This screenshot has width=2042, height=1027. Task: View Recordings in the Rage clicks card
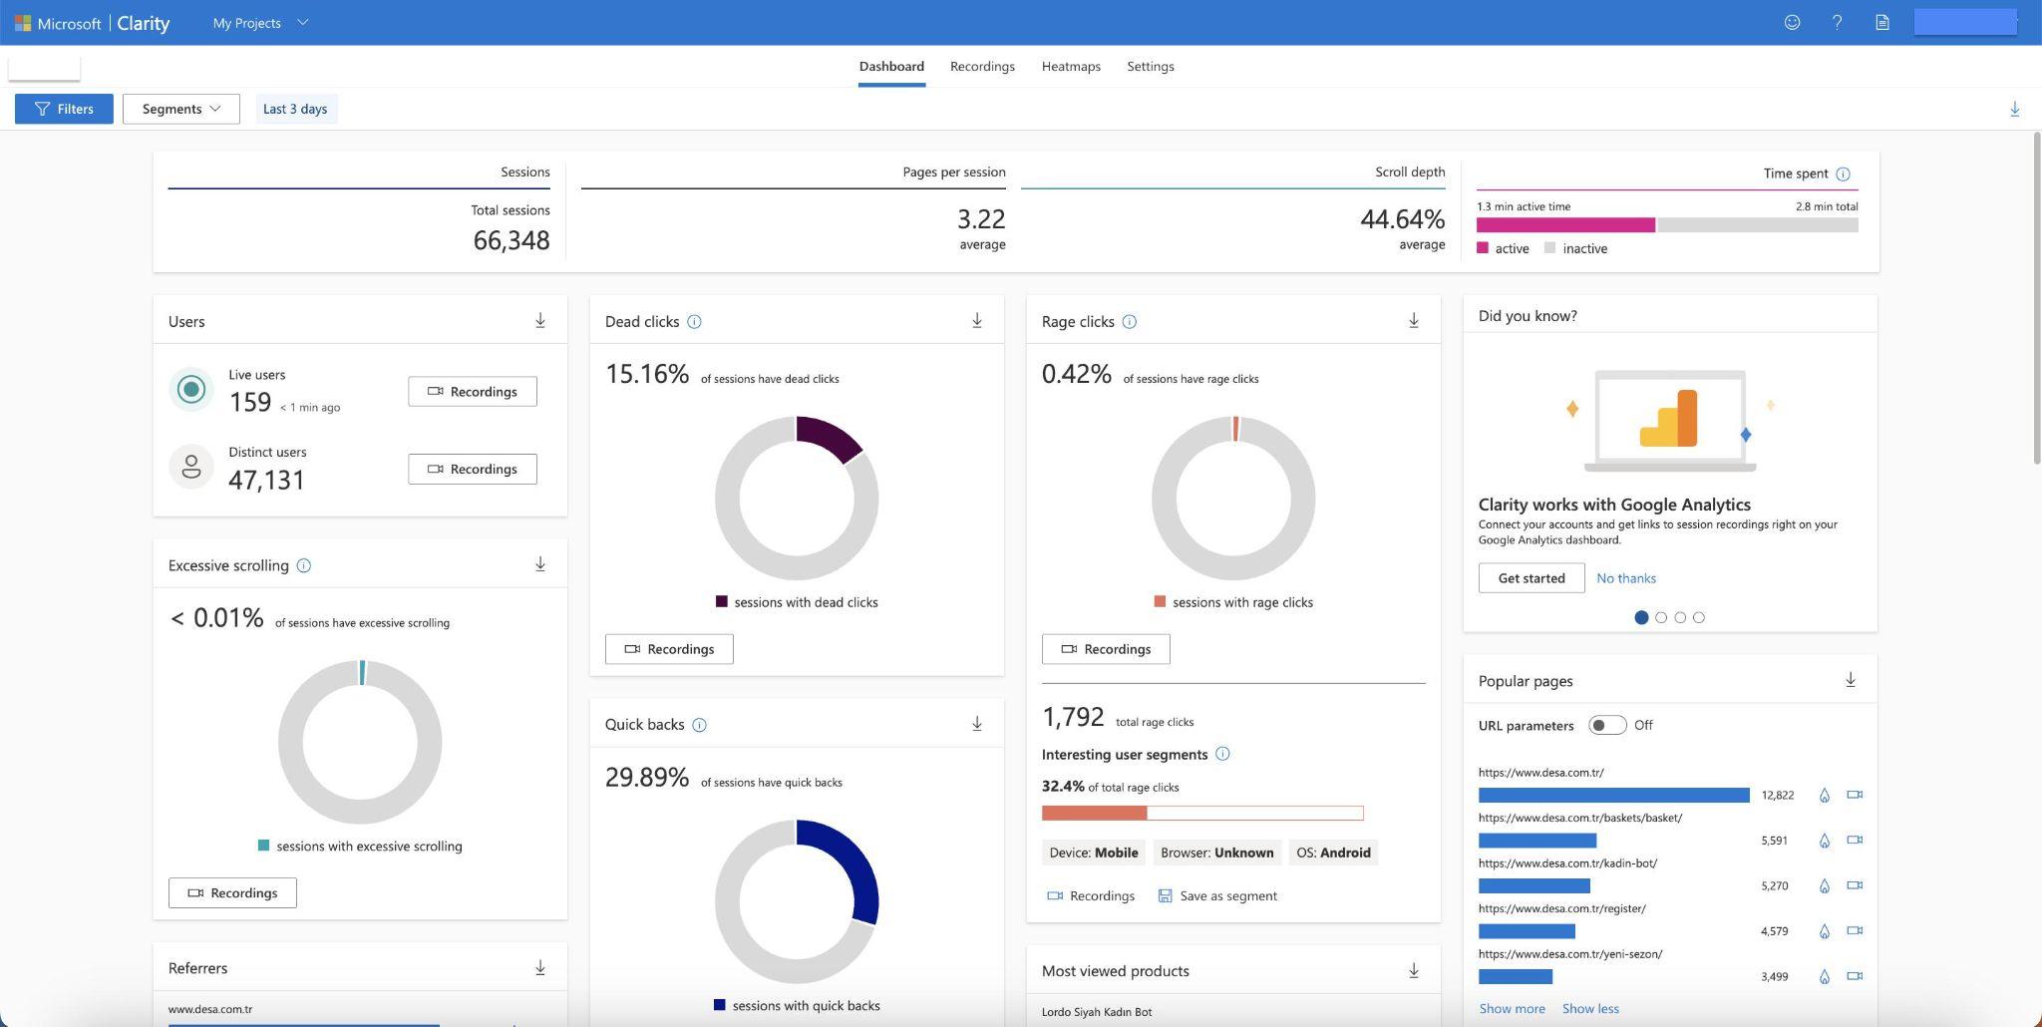[x=1106, y=649]
